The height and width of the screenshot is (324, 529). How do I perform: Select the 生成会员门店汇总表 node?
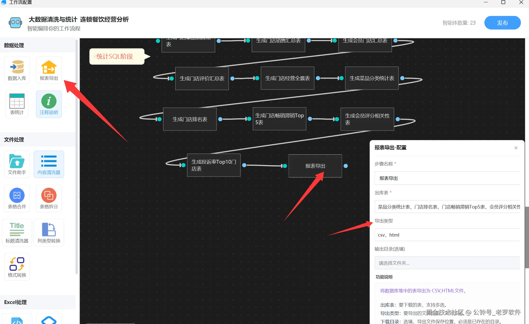coord(365,45)
